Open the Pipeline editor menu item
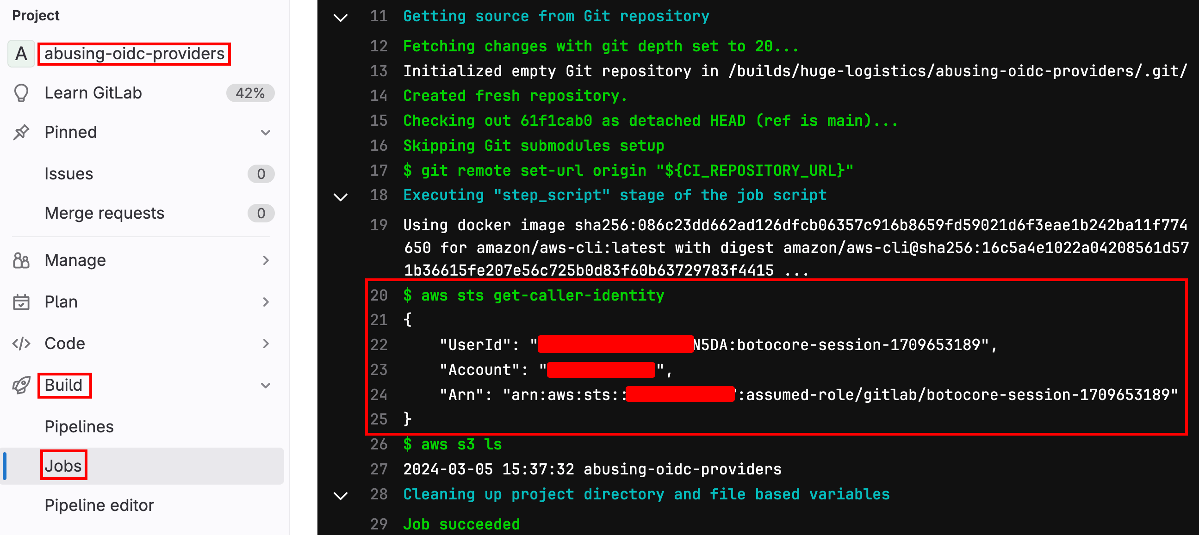Image resolution: width=1199 pixels, height=535 pixels. tap(99, 505)
